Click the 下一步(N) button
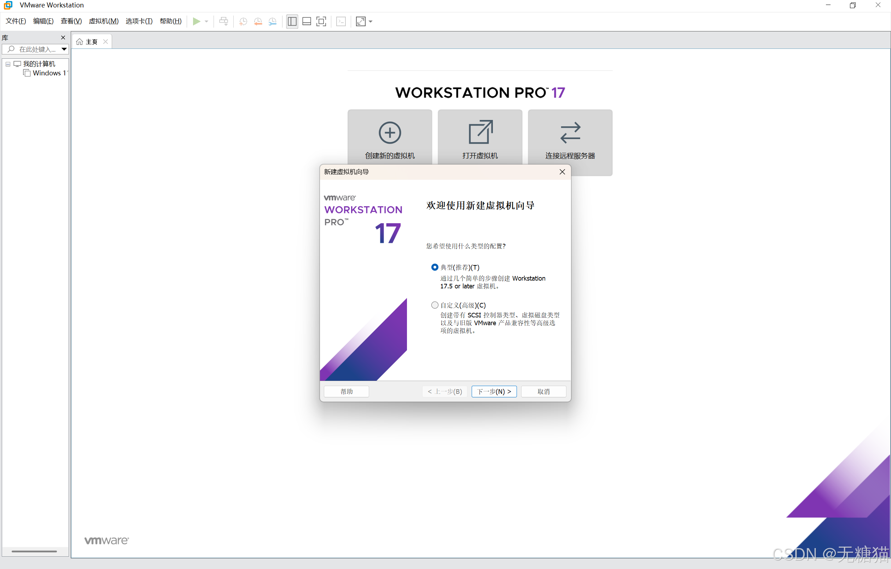 pos(494,391)
